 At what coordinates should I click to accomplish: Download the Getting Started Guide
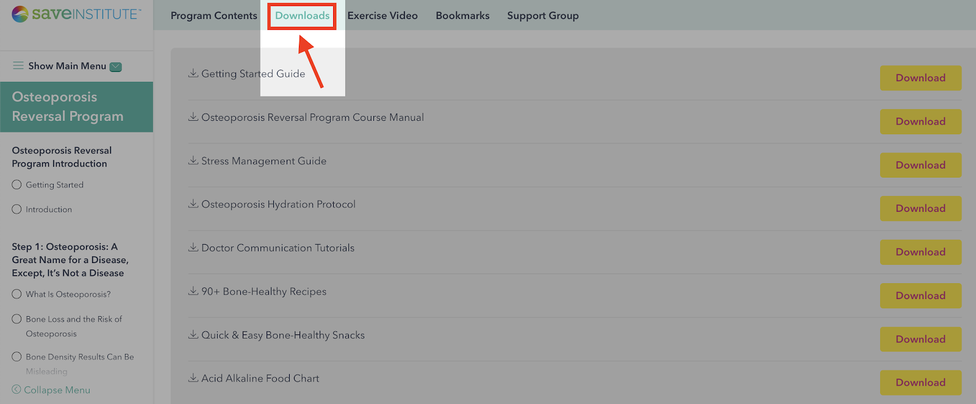[920, 78]
